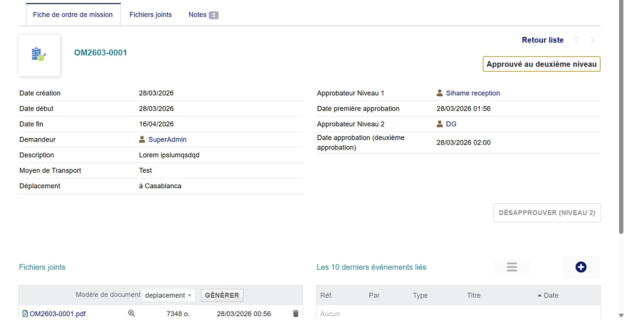The width and height of the screenshot is (624, 336).
Task: Open the OM2603-0001.pdf file link
Action: tap(57, 314)
